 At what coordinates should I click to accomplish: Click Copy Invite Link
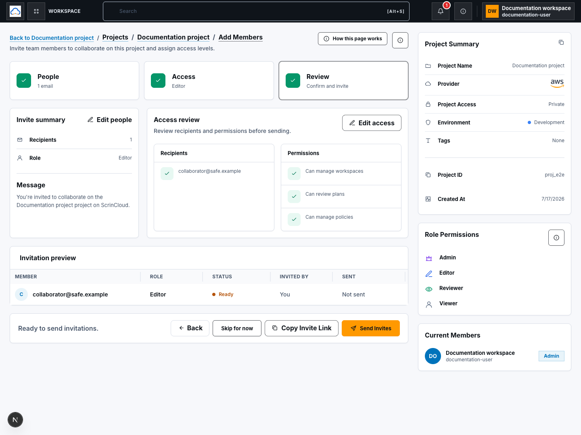pyautogui.click(x=301, y=328)
